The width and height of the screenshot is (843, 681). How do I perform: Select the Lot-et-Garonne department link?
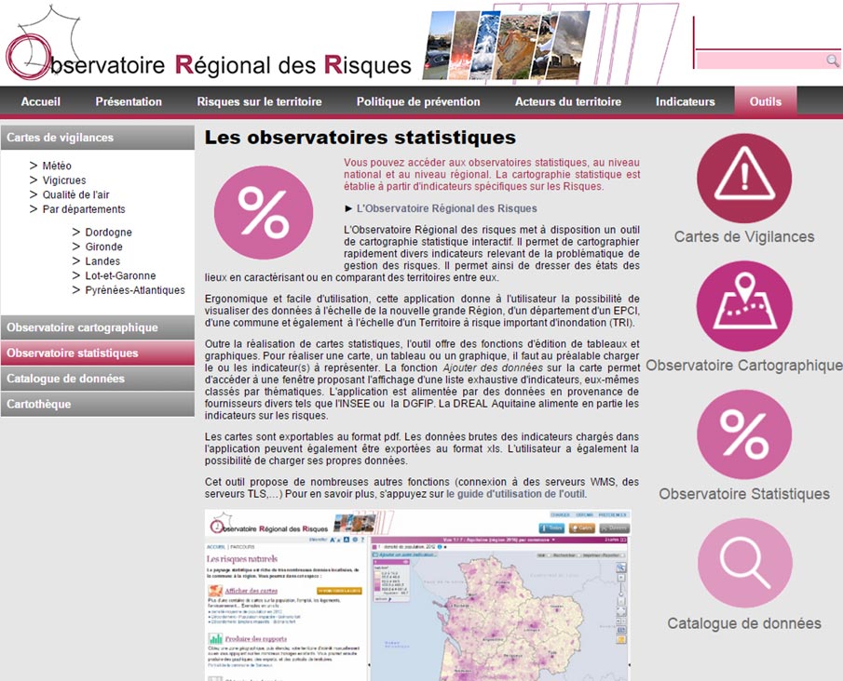[120, 275]
